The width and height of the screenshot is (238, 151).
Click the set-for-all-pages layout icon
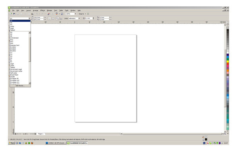tap(58, 18)
